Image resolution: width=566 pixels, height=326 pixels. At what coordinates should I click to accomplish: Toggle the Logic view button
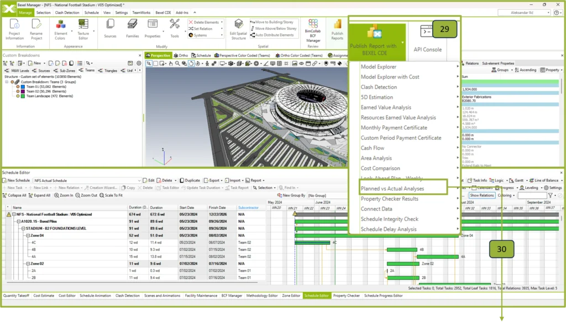[x=496, y=180]
